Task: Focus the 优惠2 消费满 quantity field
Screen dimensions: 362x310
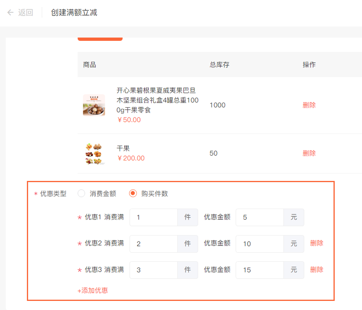Action: [x=154, y=244]
